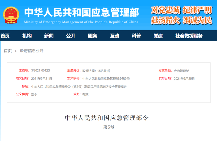Image resolution: width=217 pixels, height=141 pixels.
Task: Select 公开 in the navigation bar
Action: click(71, 36)
